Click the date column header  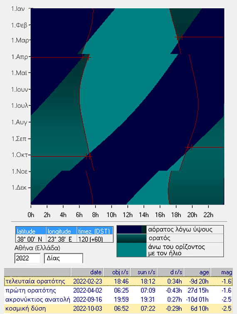87,272
